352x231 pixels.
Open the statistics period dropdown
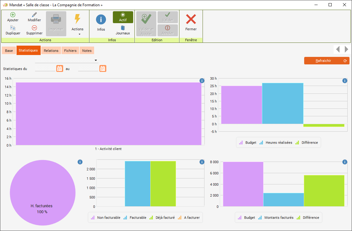96,60
